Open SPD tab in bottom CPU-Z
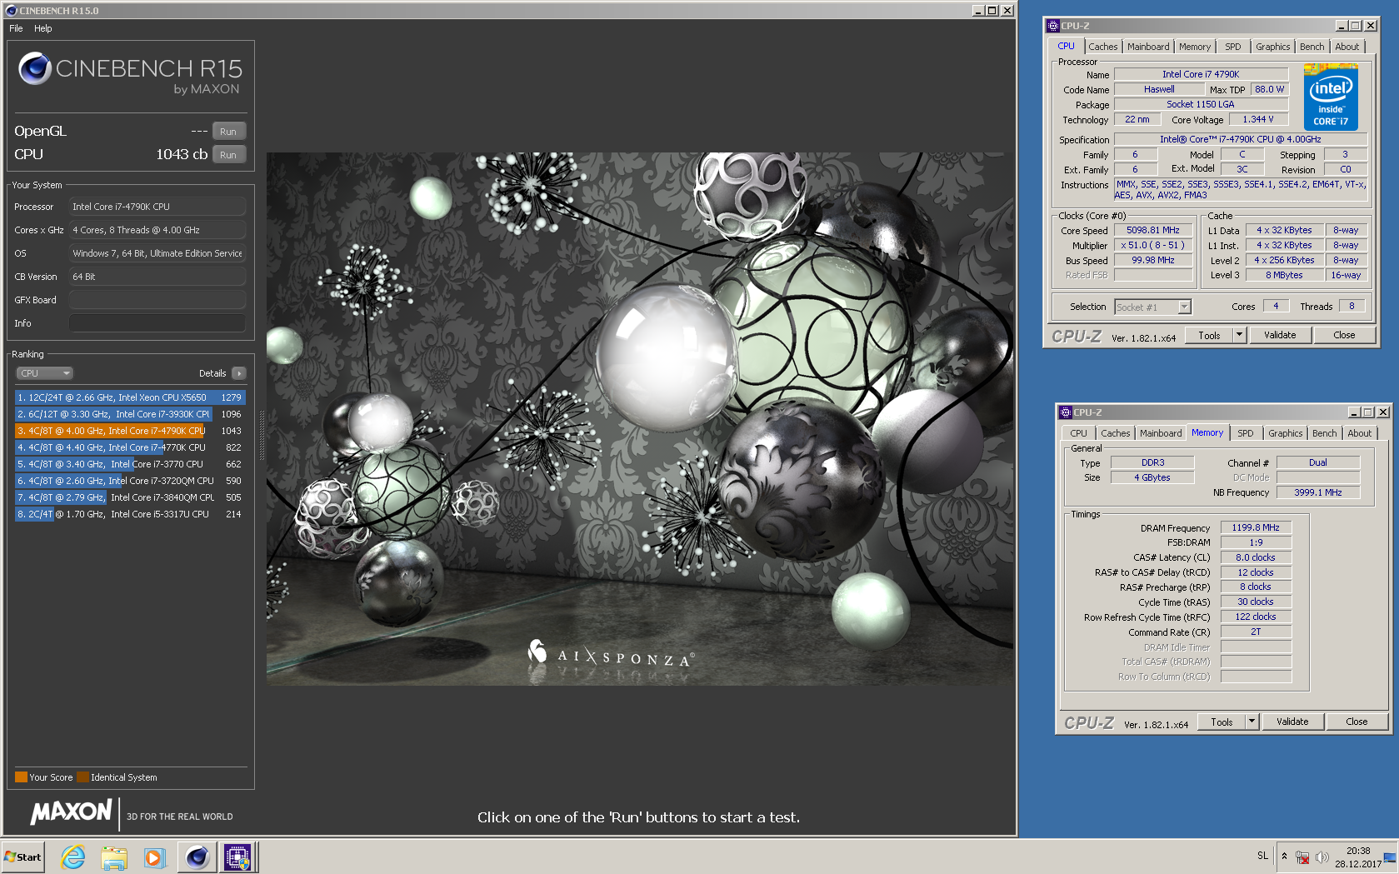Screen dimensions: 1399x874 point(1245,433)
